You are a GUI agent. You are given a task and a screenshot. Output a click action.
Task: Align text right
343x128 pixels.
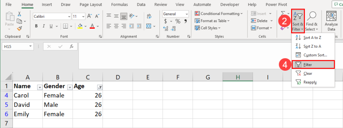point(124,26)
